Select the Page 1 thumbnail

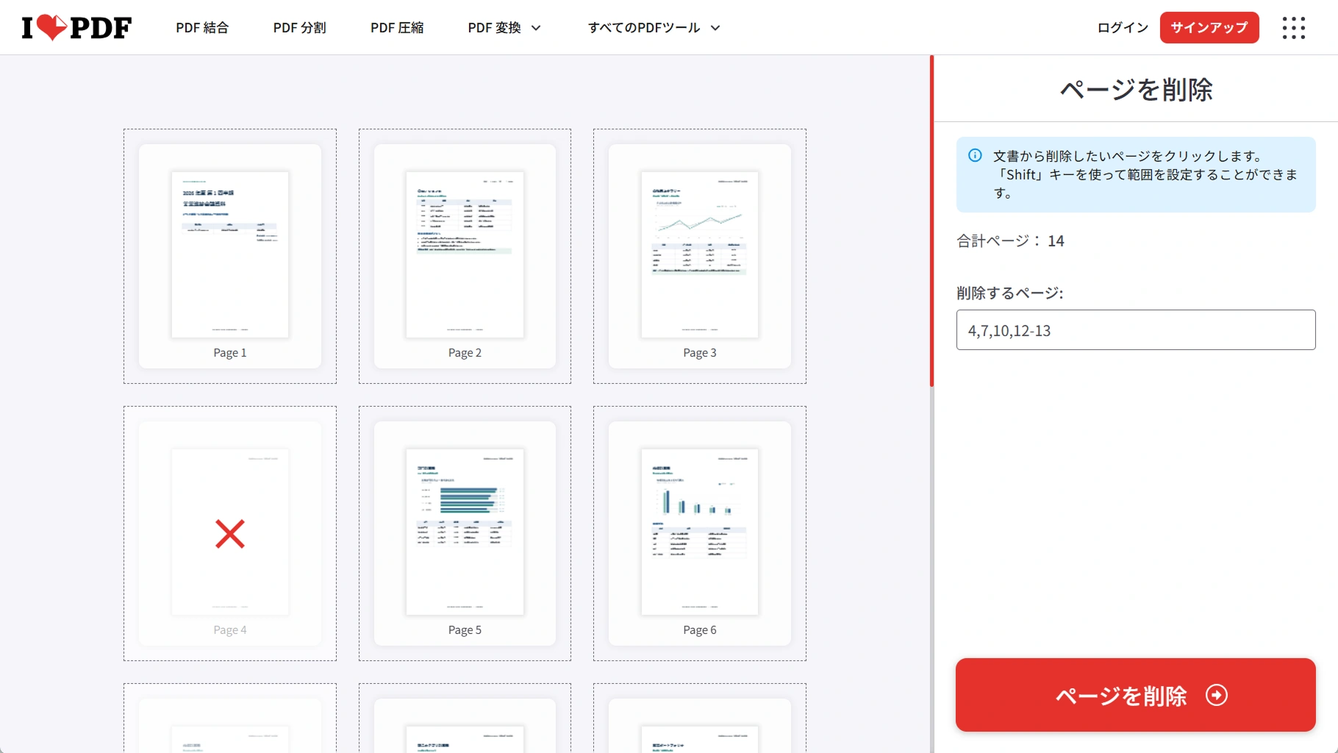[x=230, y=256]
